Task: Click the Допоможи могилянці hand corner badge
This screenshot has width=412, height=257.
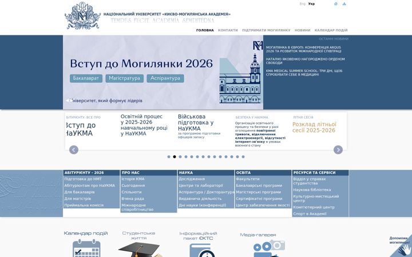Action: point(402,246)
